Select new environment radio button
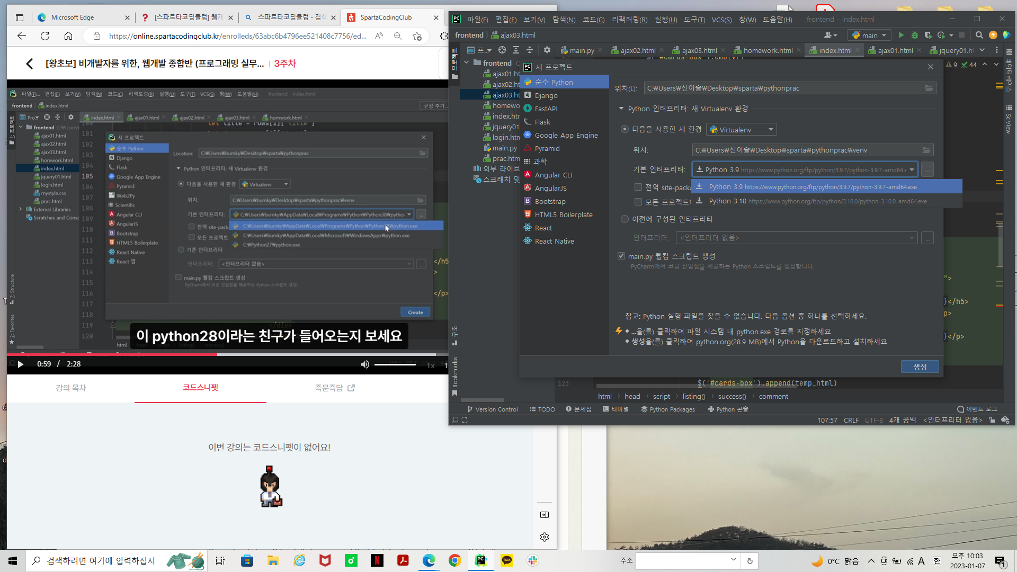This screenshot has width=1017, height=572. click(625, 129)
